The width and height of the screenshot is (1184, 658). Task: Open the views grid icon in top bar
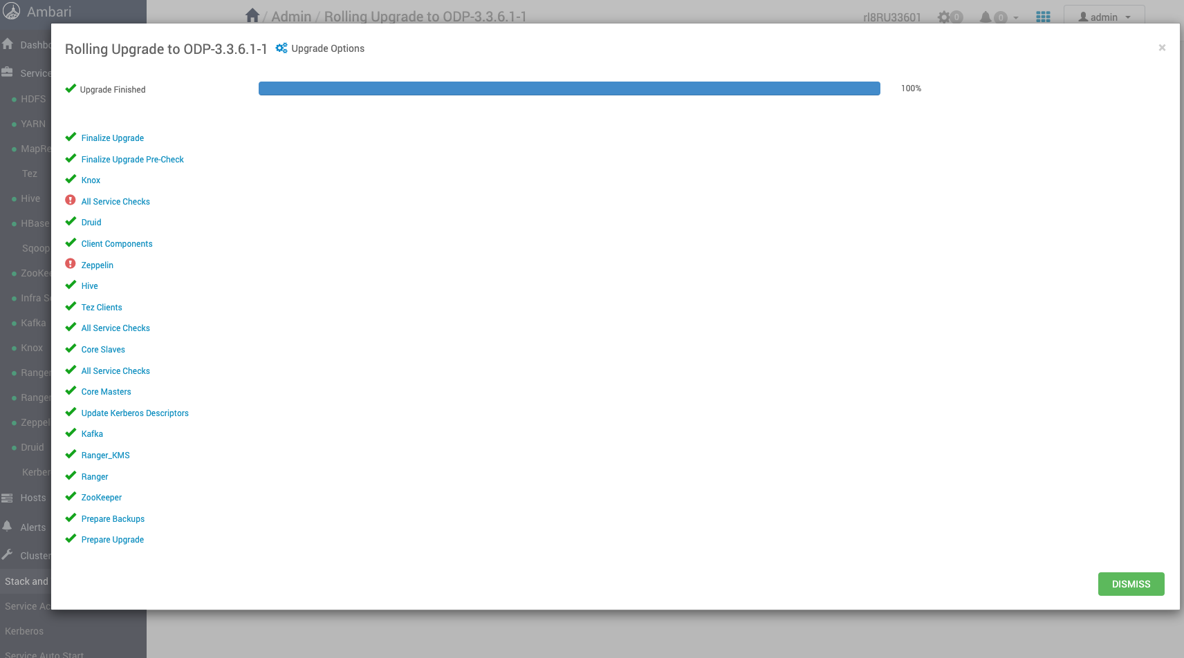[x=1043, y=17]
